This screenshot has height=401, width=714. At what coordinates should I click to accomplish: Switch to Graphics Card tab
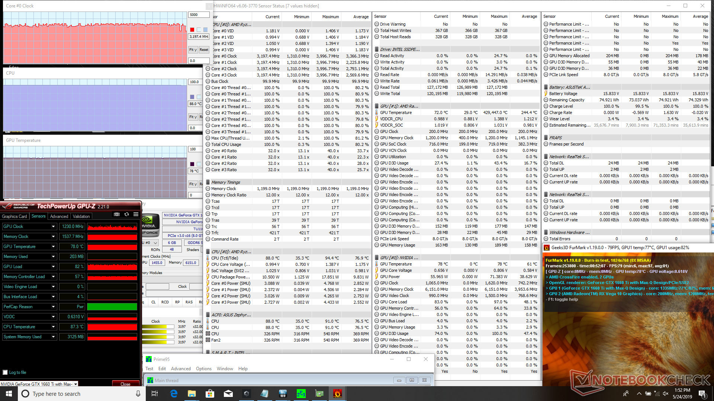pyautogui.click(x=15, y=216)
